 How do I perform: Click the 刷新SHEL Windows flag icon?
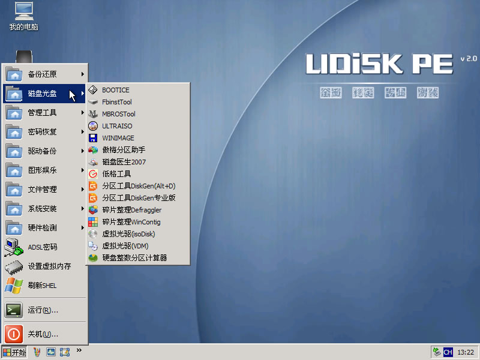coord(14,286)
